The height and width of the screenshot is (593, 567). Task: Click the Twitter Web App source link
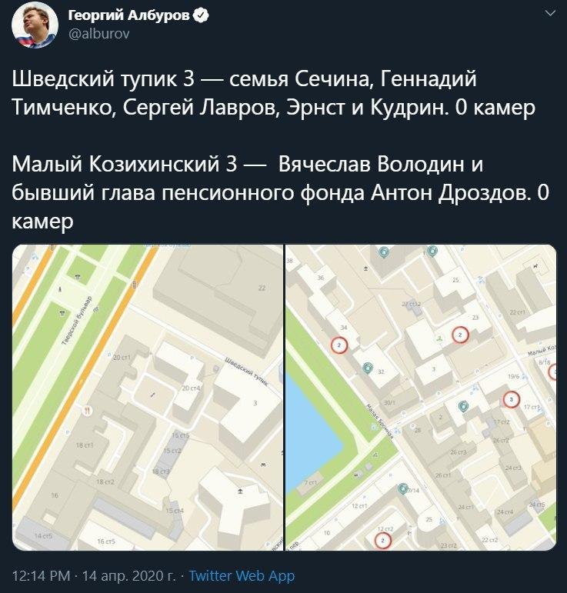[x=242, y=575]
